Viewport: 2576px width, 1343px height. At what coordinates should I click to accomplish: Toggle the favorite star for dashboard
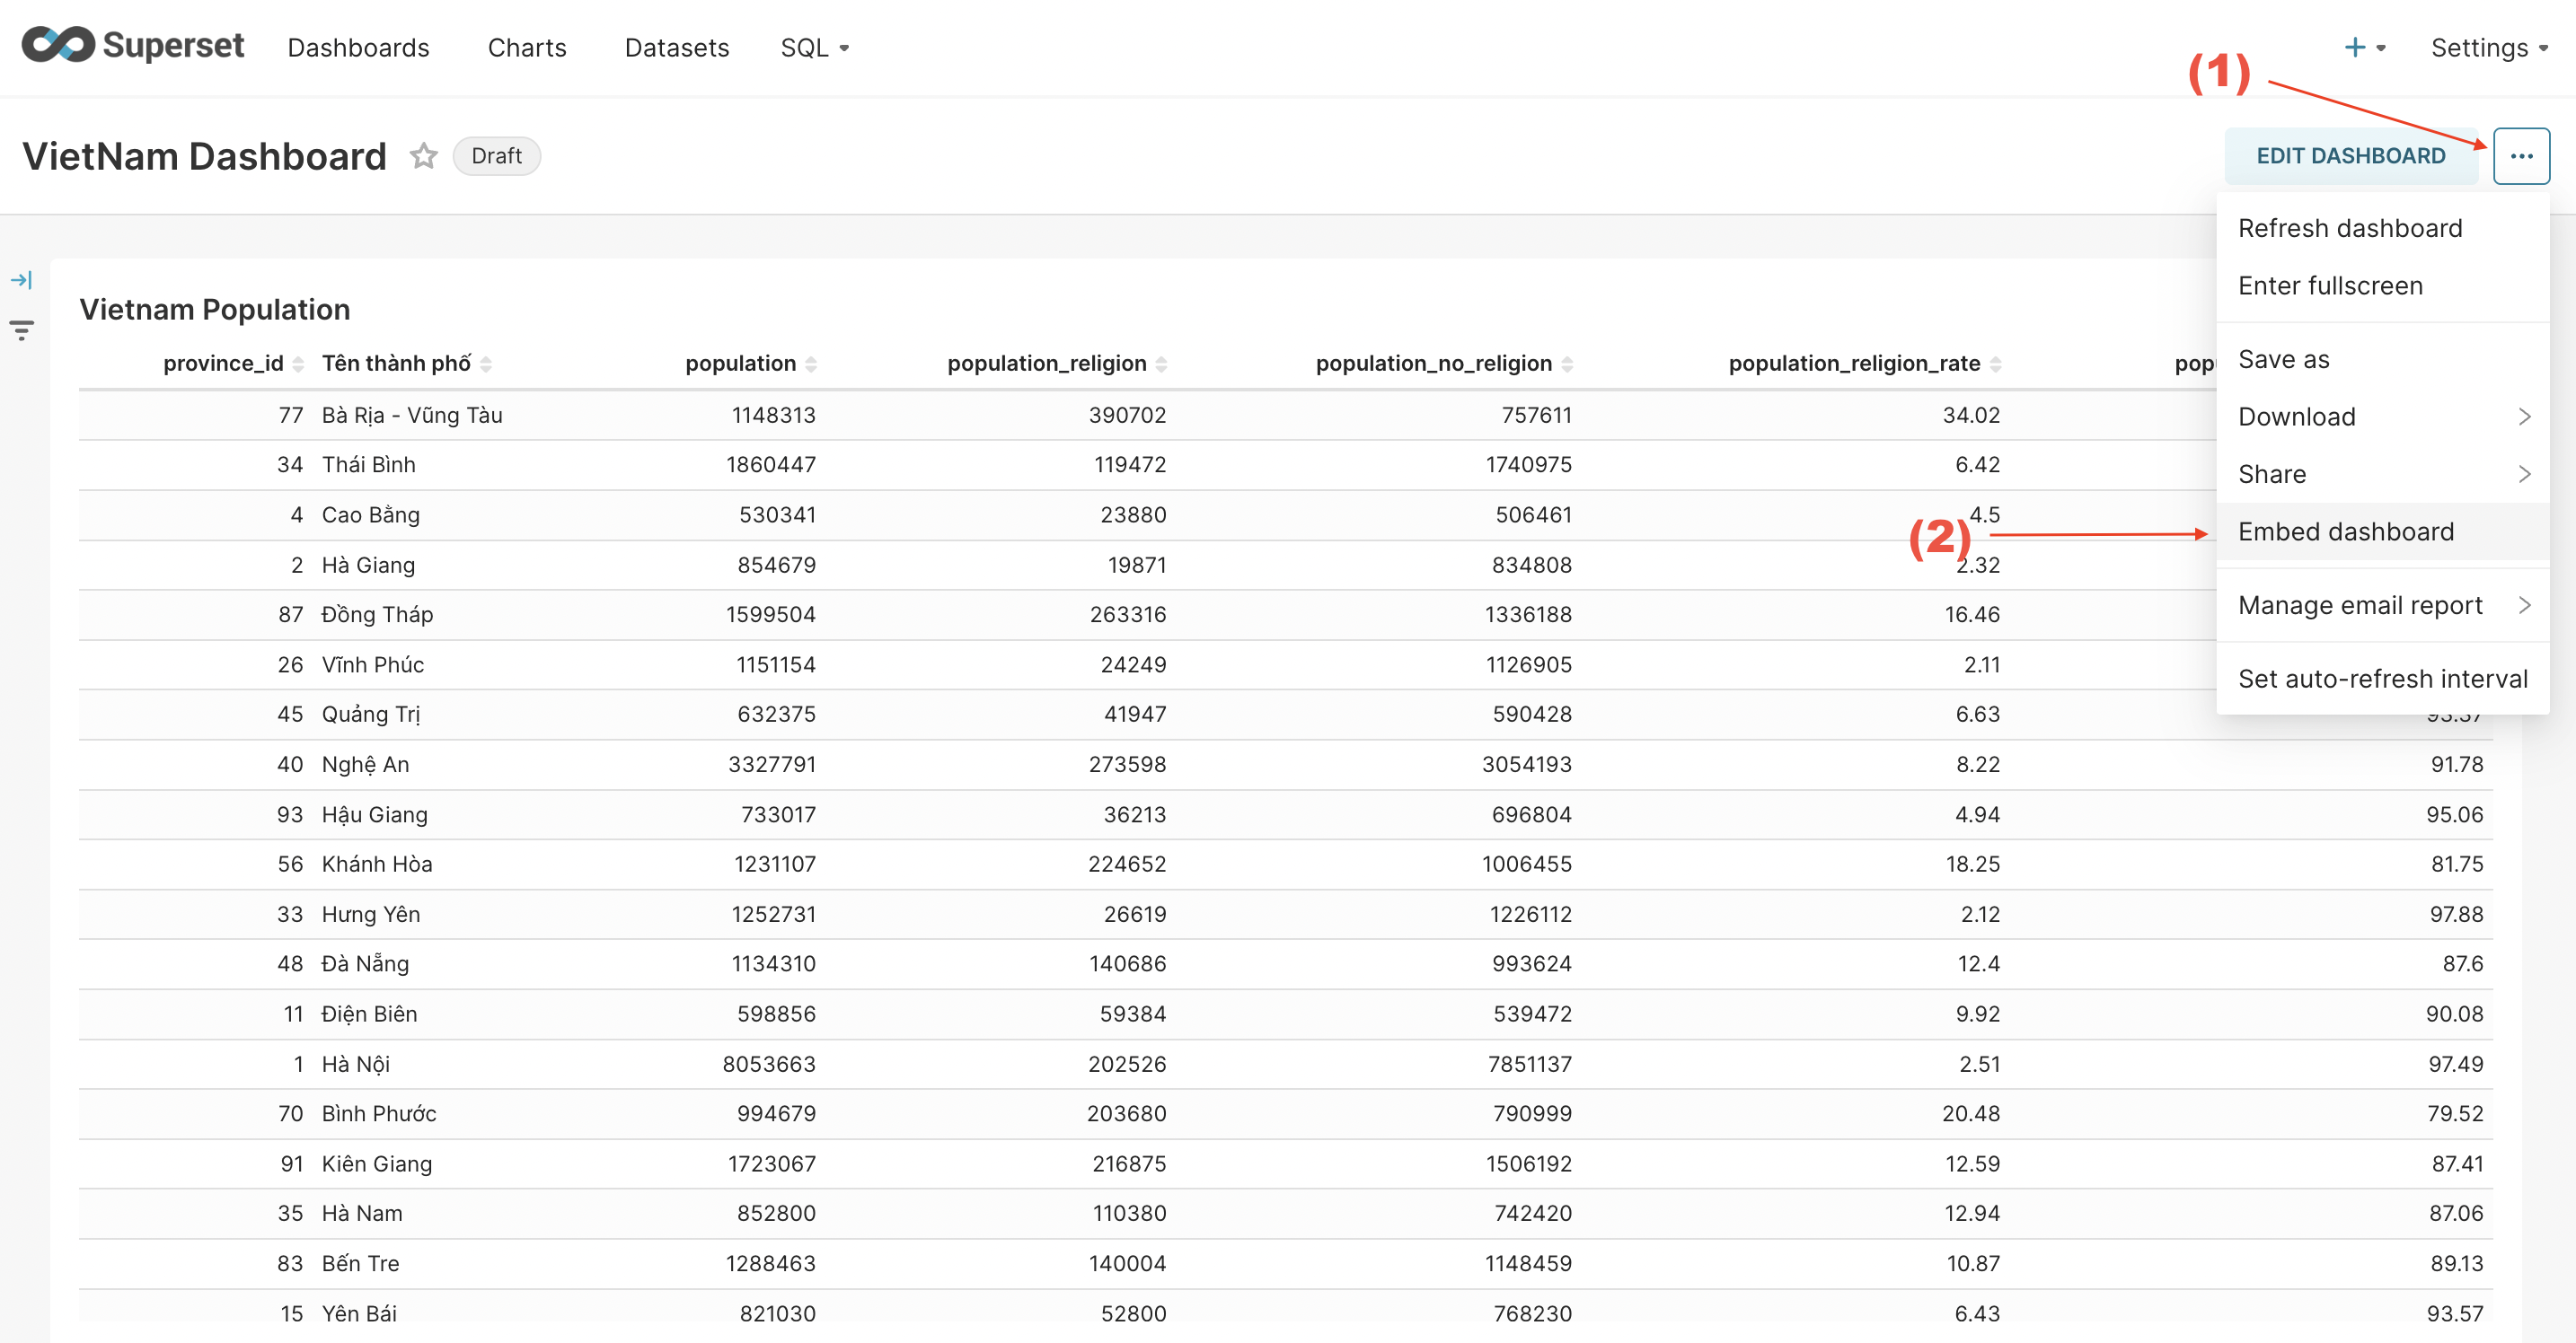(424, 155)
